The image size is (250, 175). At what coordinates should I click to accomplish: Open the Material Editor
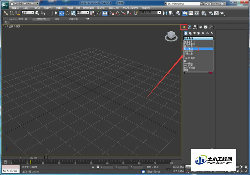203,13
